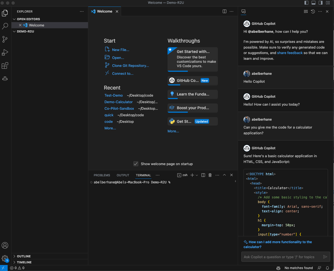
Task: Open the notifications bell
Action: (327, 268)
